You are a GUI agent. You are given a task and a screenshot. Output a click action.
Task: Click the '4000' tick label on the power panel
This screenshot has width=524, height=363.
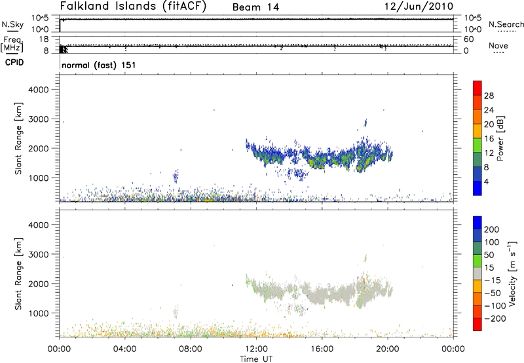[x=38, y=90]
